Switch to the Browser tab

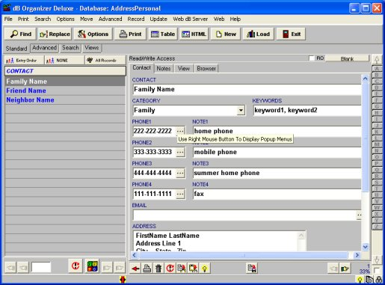[206, 68]
